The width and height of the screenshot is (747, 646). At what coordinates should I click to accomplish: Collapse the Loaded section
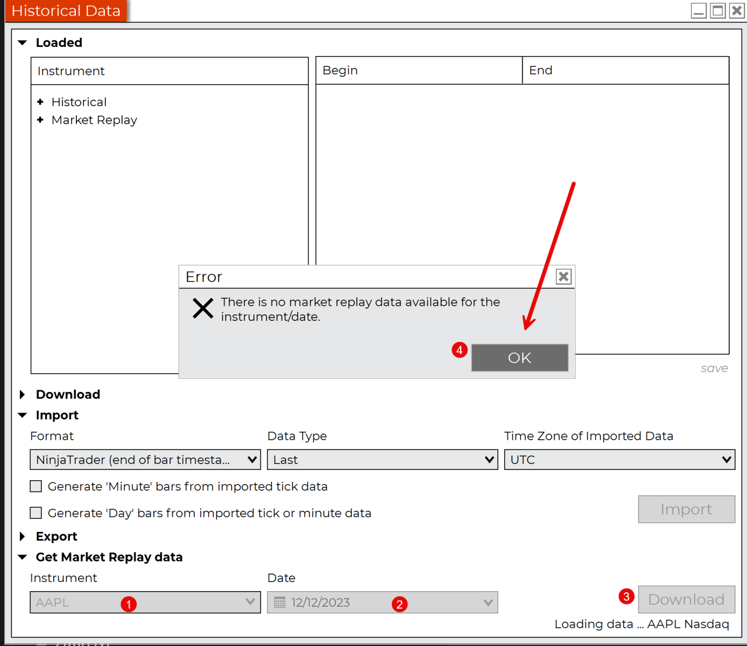23,43
